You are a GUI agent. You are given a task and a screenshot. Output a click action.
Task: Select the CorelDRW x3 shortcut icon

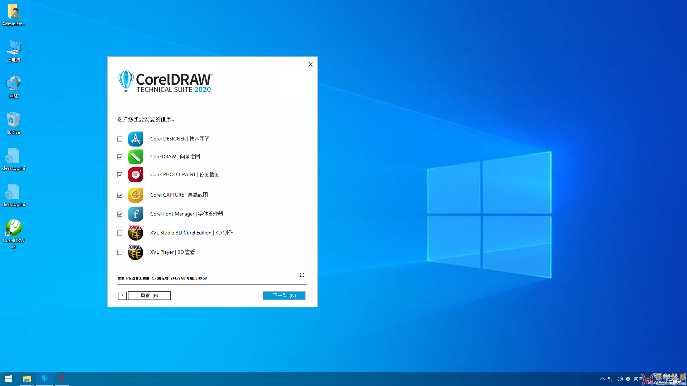pos(14,234)
